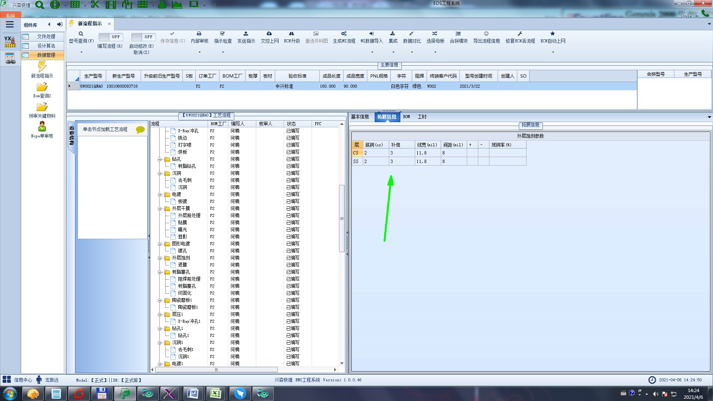Viewport: 713px width, 401px height.
Task: Select the 陶瓷磨板1 child node
Action: tap(188, 307)
